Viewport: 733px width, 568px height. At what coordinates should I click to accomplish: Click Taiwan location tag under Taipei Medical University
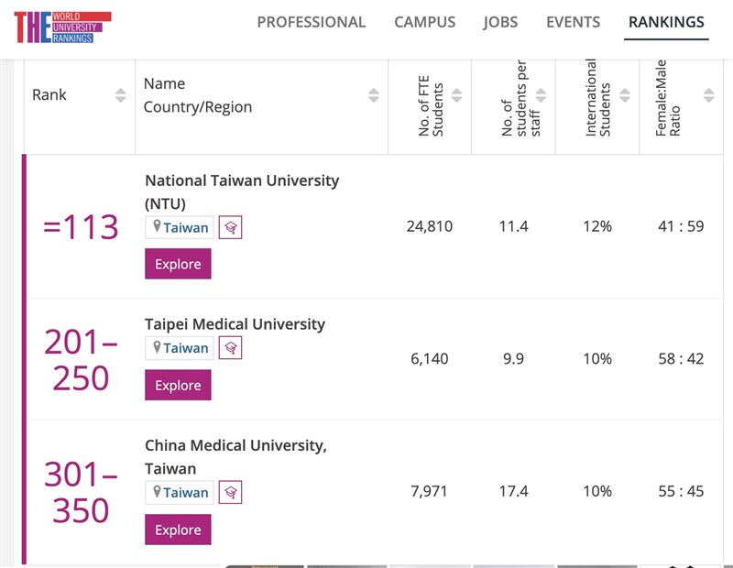[x=180, y=348]
